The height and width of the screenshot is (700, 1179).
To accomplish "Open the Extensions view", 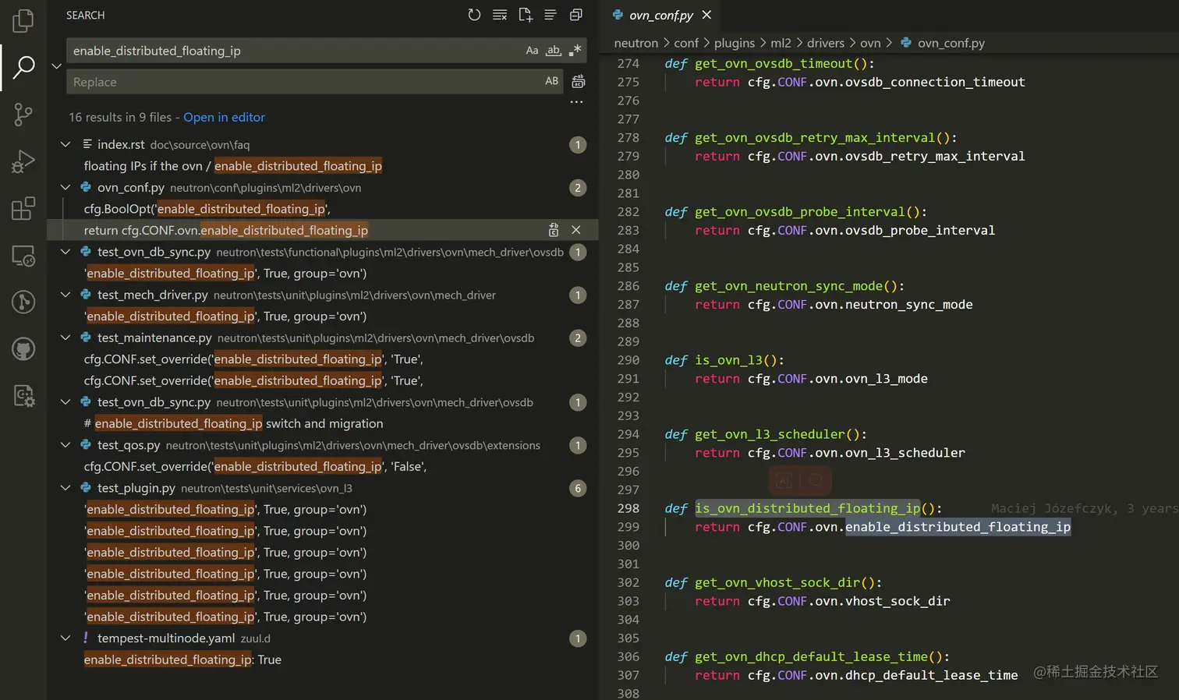I will [23, 208].
